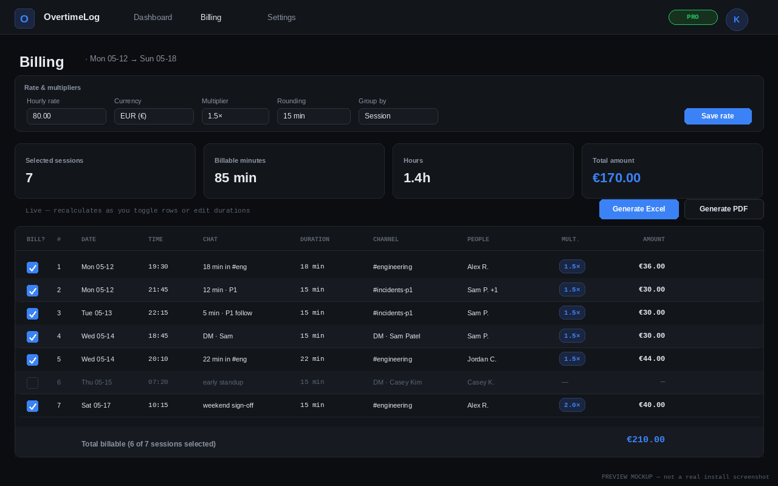The width and height of the screenshot is (778, 486).
Task: Click Generate Excel button
Action: [639, 209]
